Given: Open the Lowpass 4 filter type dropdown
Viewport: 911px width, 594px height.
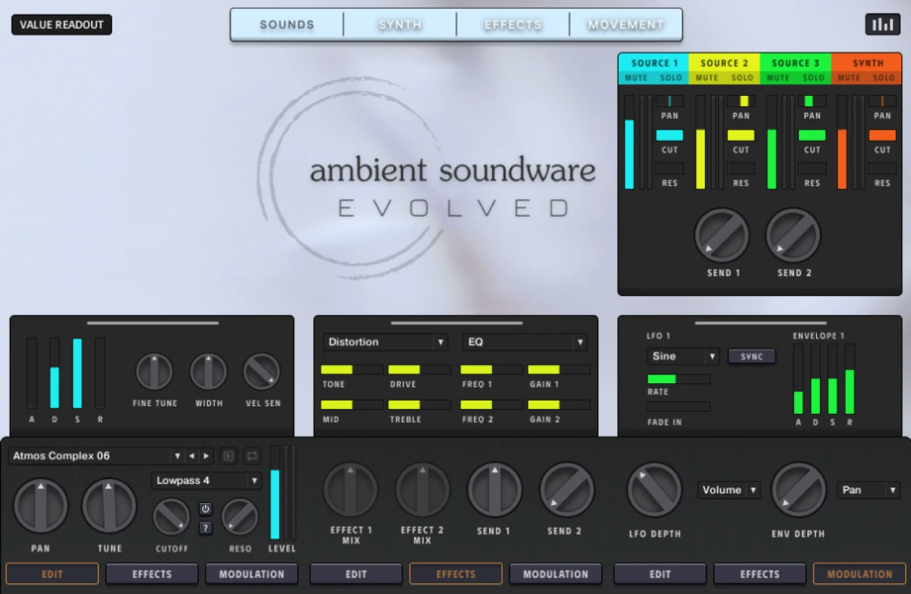Looking at the screenshot, I should 205,481.
